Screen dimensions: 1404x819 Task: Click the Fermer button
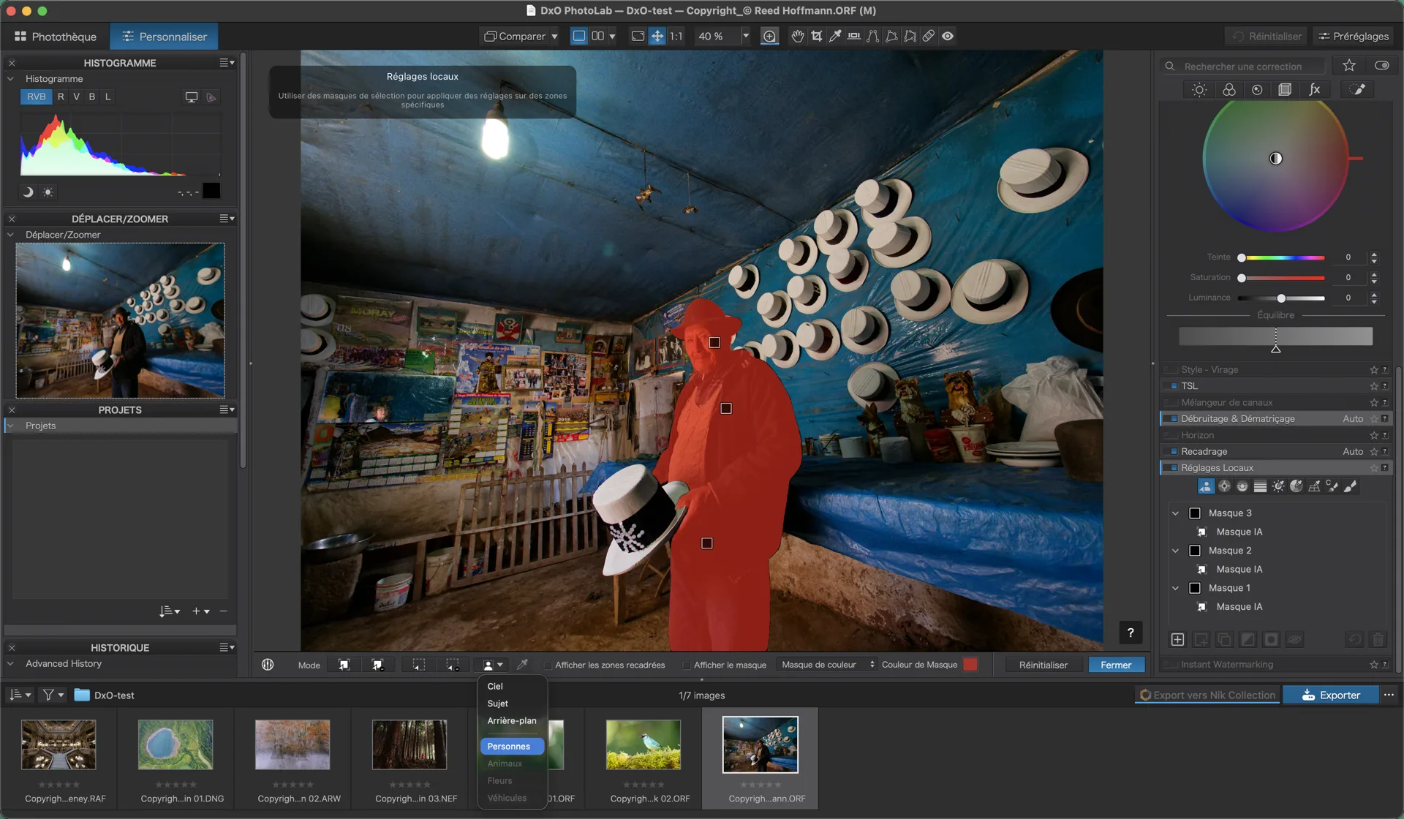click(x=1116, y=665)
